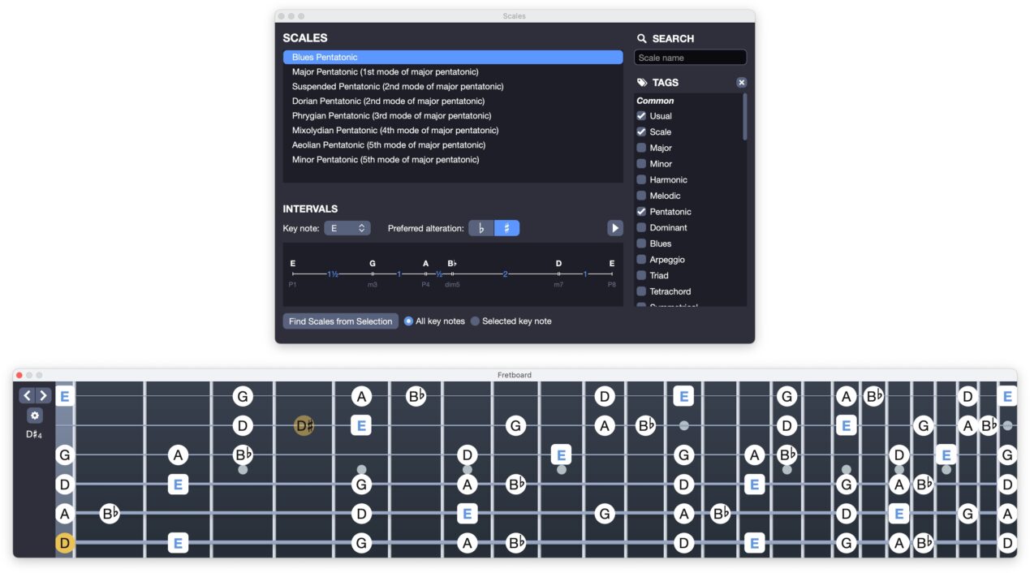Viewport: 1030px width, 573px height.
Task: Open the fretboard settings gear
Action: point(34,416)
